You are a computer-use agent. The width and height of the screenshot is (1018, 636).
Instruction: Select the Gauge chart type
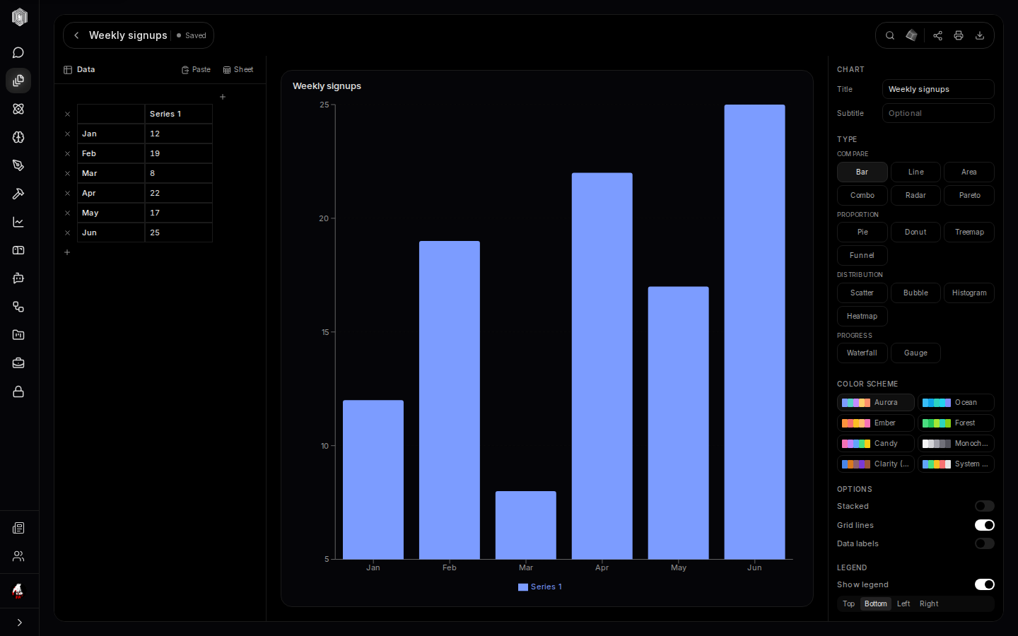click(915, 353)
